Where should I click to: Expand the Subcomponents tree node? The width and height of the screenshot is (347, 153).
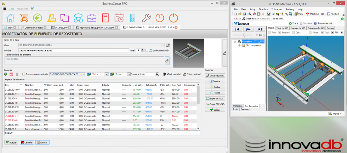(x=239, y=45)
